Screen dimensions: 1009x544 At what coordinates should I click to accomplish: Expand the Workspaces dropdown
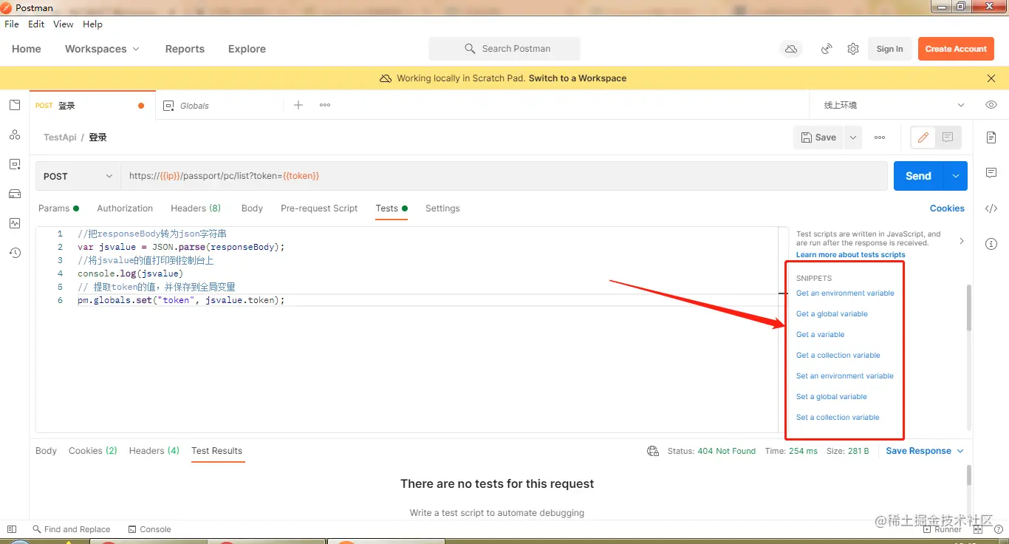click(x=102, y=49)
